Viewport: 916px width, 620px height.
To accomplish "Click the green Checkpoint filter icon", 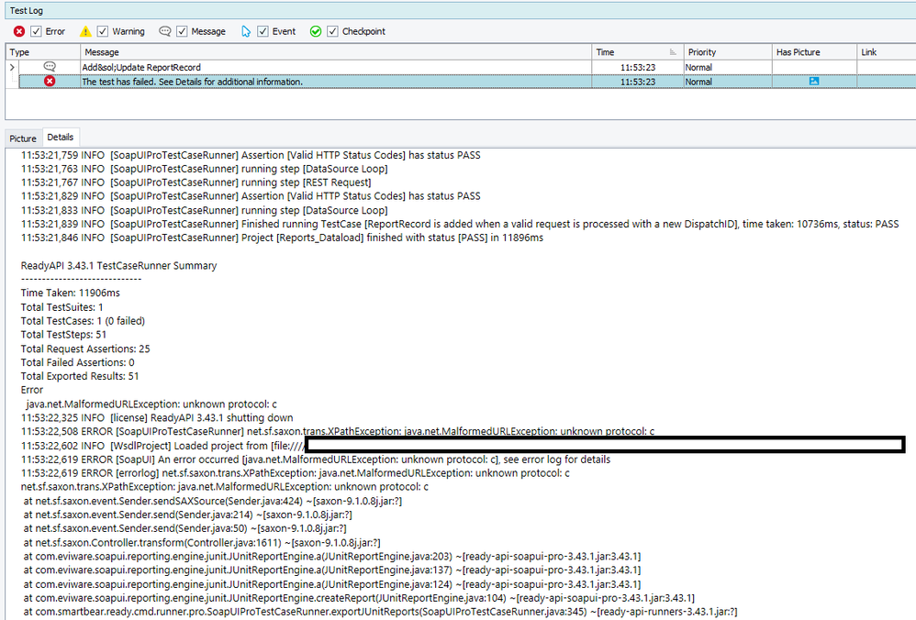I will click(x=316, y=31).
